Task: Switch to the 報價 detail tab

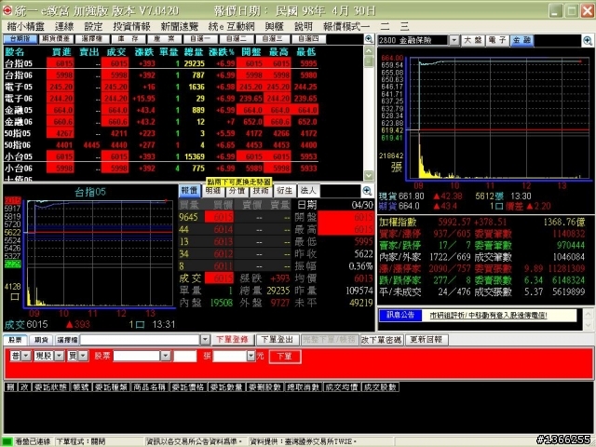Action: (190, 191)
